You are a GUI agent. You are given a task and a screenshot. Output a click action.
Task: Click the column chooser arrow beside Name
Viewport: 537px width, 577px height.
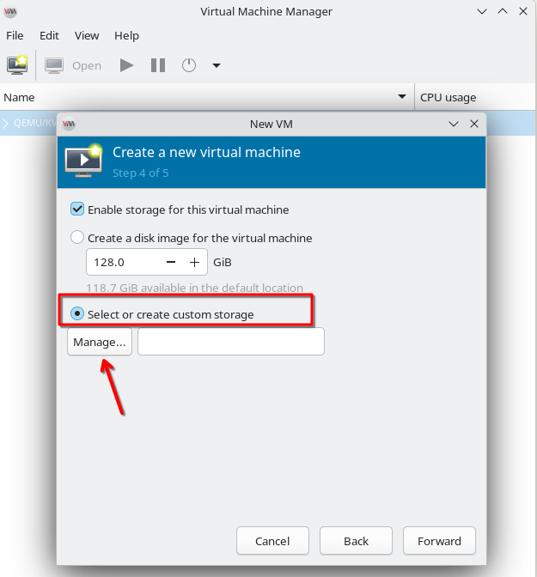(x=402, y=97)
